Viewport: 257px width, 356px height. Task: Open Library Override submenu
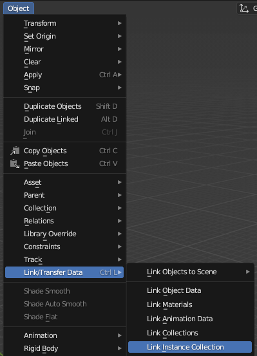pyautogui.click(x=64, y=234)
